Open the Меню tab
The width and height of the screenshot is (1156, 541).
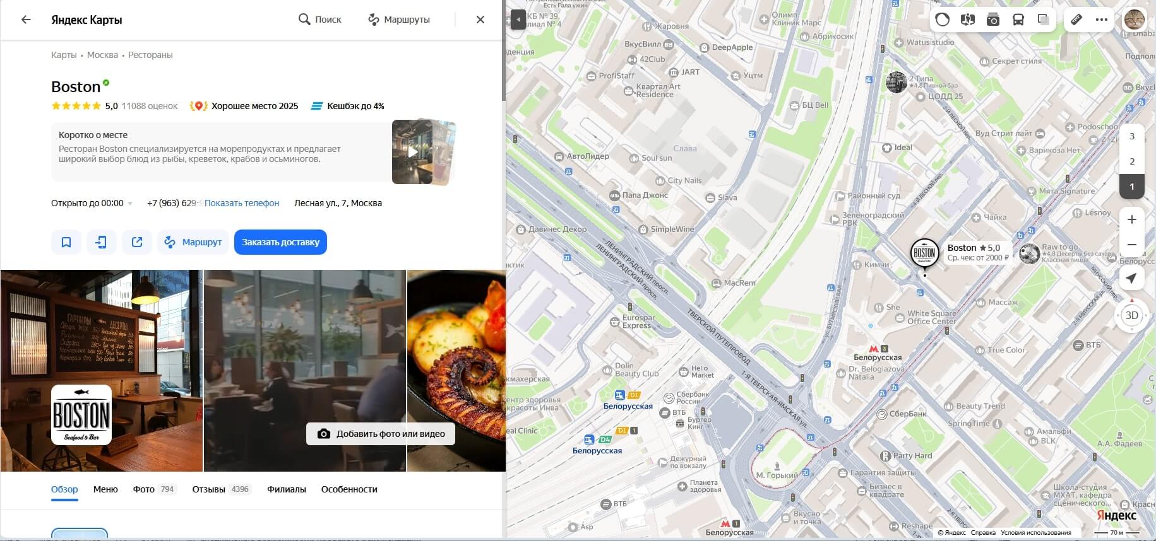tap(105, 489)
